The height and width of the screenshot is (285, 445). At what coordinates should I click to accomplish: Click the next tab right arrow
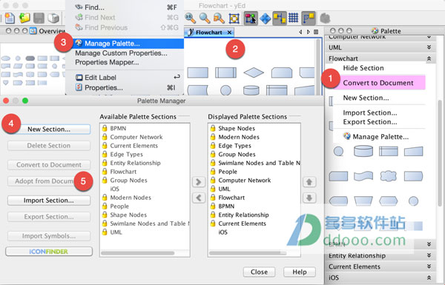309,32
